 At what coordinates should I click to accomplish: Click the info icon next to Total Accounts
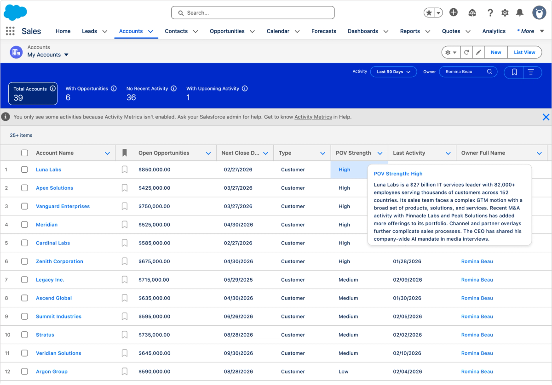click(x=52, y=89)
